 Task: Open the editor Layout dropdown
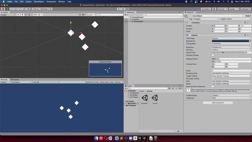[245, 9]
